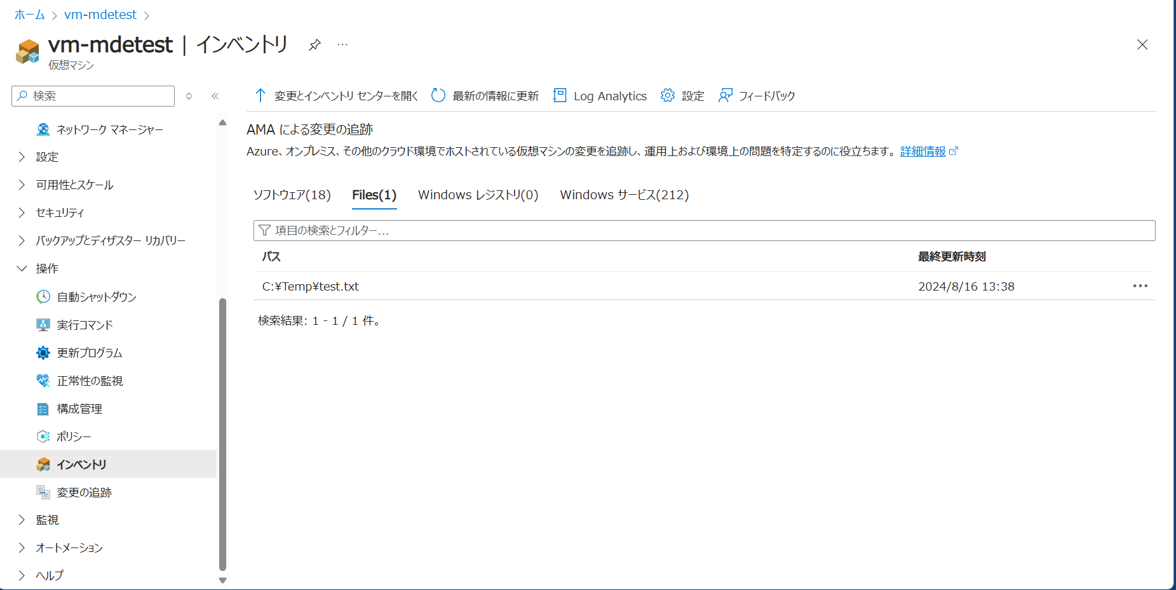Open 正常性の監視 from the sidebar
Screen dimensions: 1176x590
[x=90, y=381]
